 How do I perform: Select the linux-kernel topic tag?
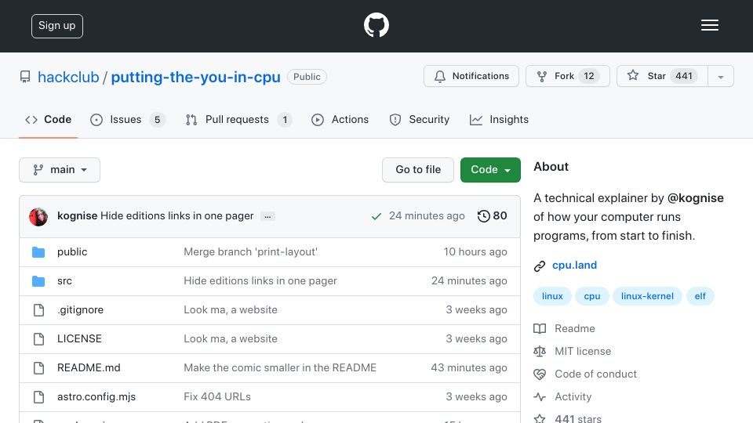647,296
